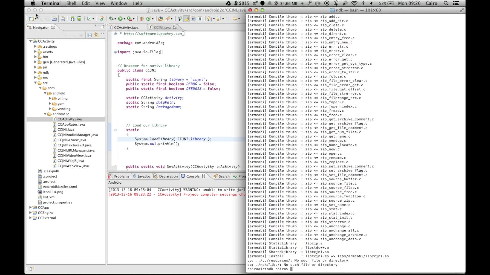Screen dimensions: 490x275
Task: Toggle Link with Editor in Navigator toolbar
Action: point(96,35)
